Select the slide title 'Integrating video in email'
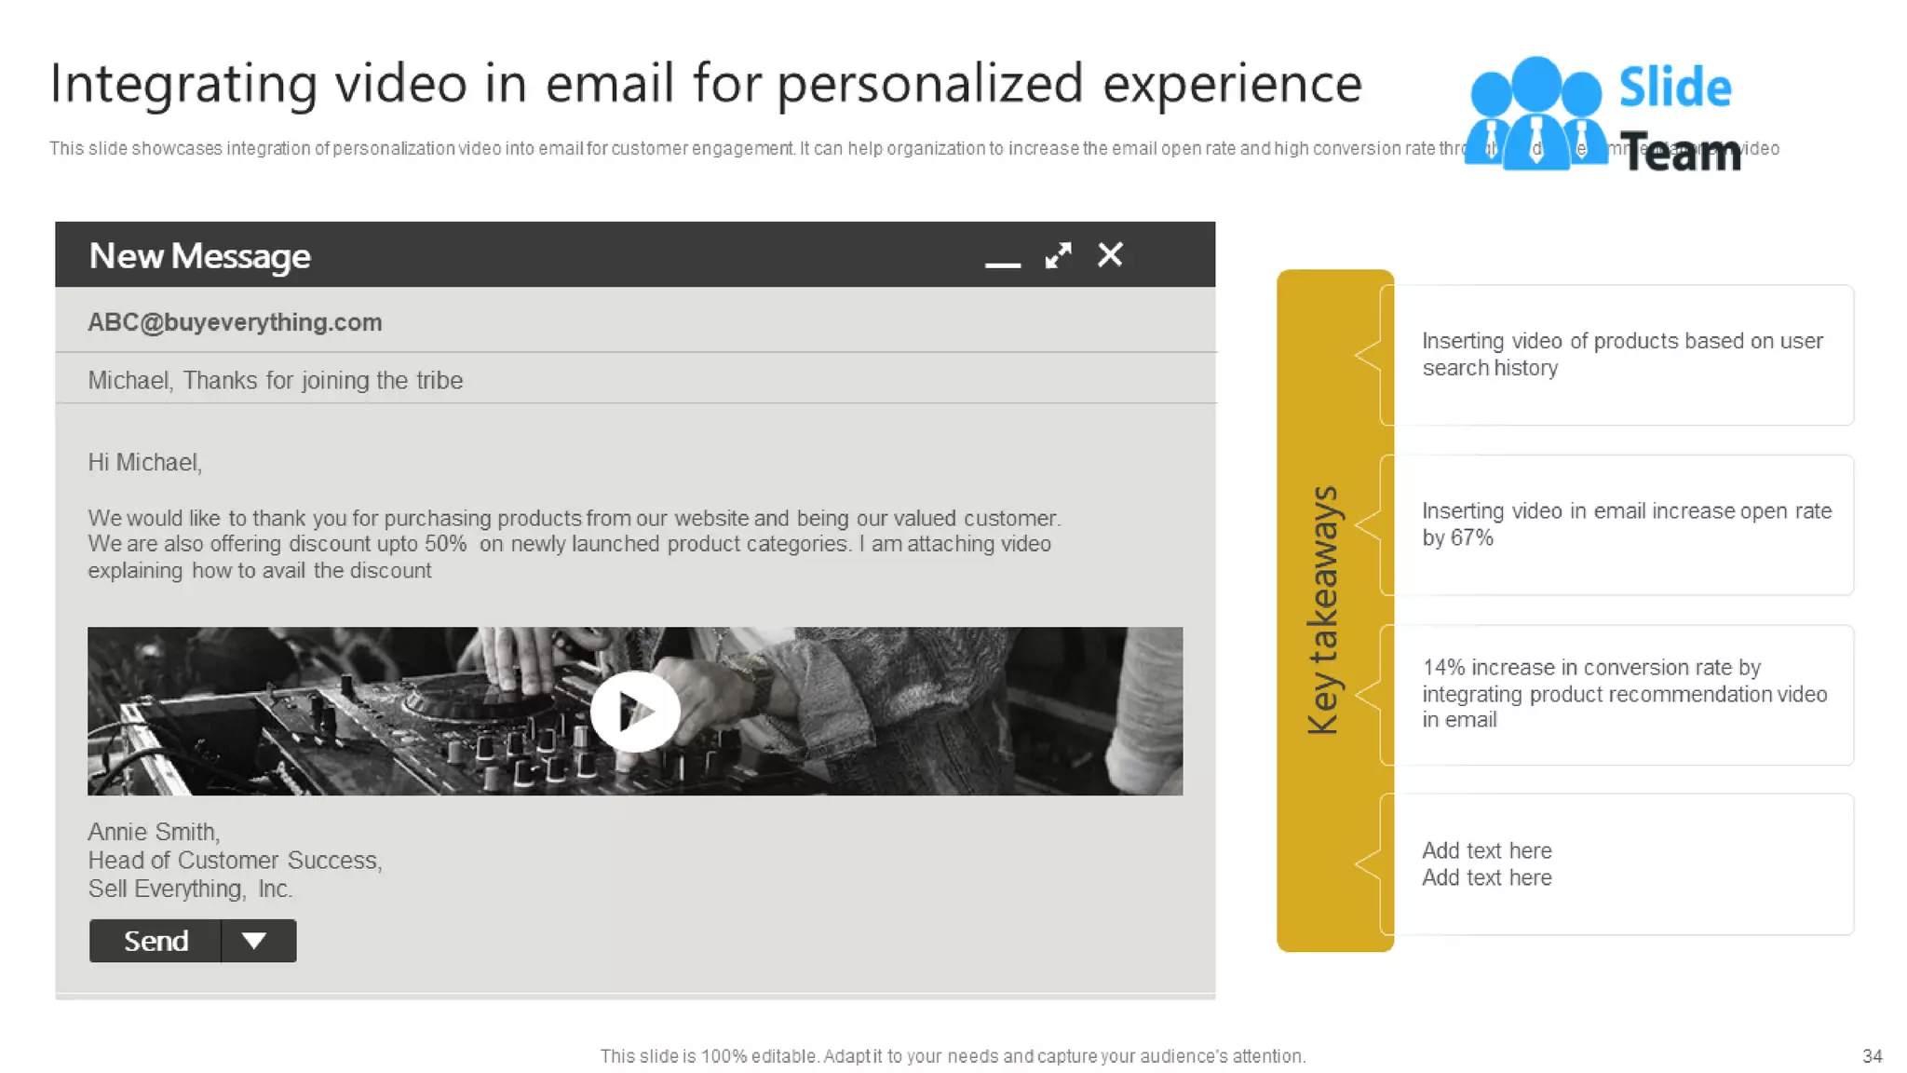1907x1073 pixels. coord(706,83)
